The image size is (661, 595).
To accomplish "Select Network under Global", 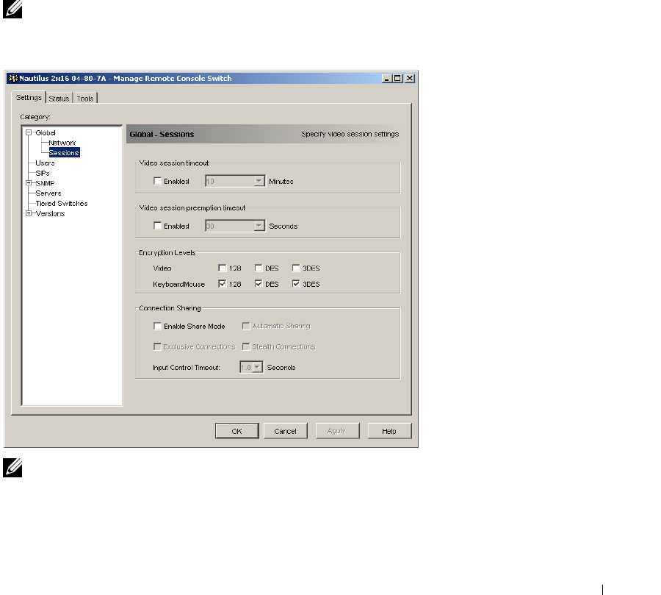I will tap(62, 143).
